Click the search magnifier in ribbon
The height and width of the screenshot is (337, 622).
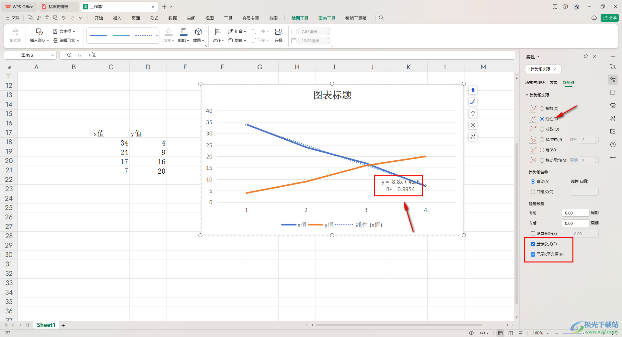click(381, 18)
